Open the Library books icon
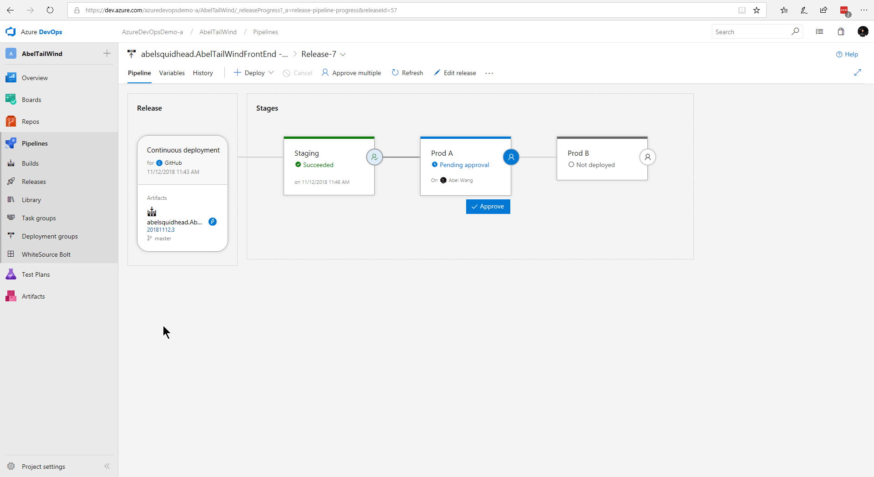Screen dimensions: 874x477 [x=11, y=200]
